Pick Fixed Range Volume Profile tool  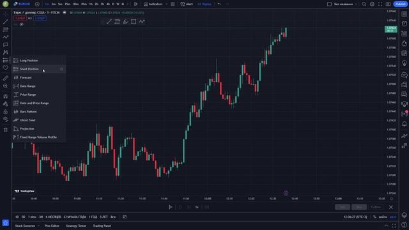38,137
